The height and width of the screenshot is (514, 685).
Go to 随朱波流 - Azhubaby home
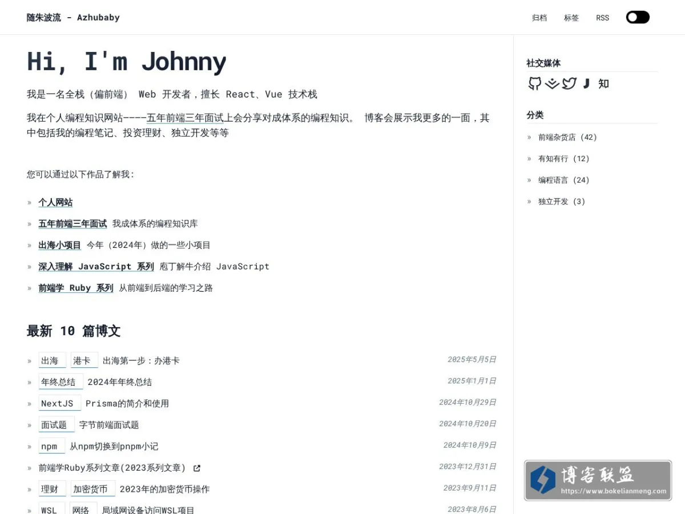pos(73,17)
